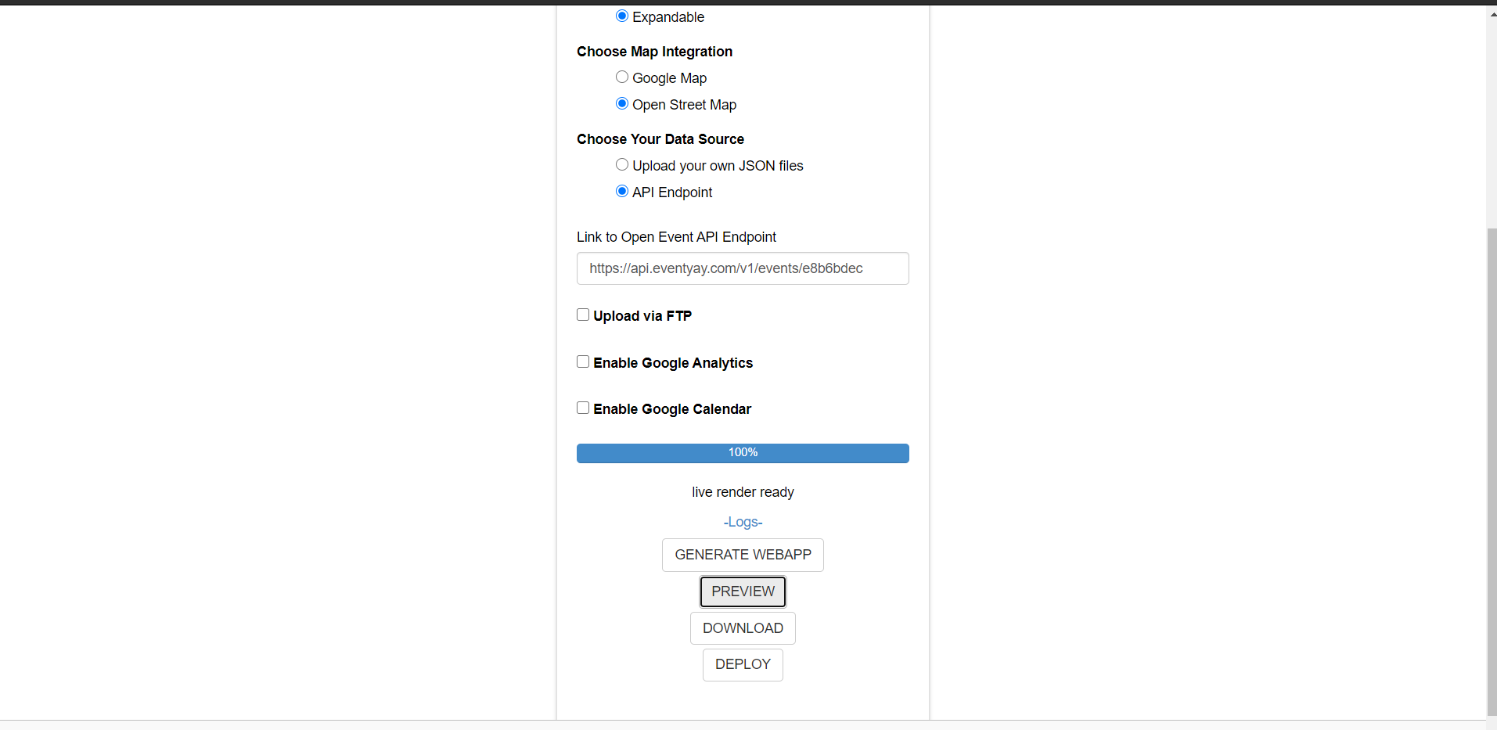Select the Expandable radio option
Image resolution: width=1497 pixels, height=730 pixels.
(622, 16)
